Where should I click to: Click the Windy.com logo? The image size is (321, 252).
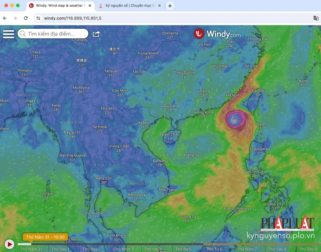(217, 34)
